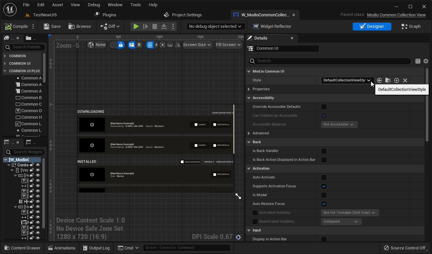This screenshot has width=432, height=254.
Task: Open the Output Log
Action: click(x=96, y=248)
